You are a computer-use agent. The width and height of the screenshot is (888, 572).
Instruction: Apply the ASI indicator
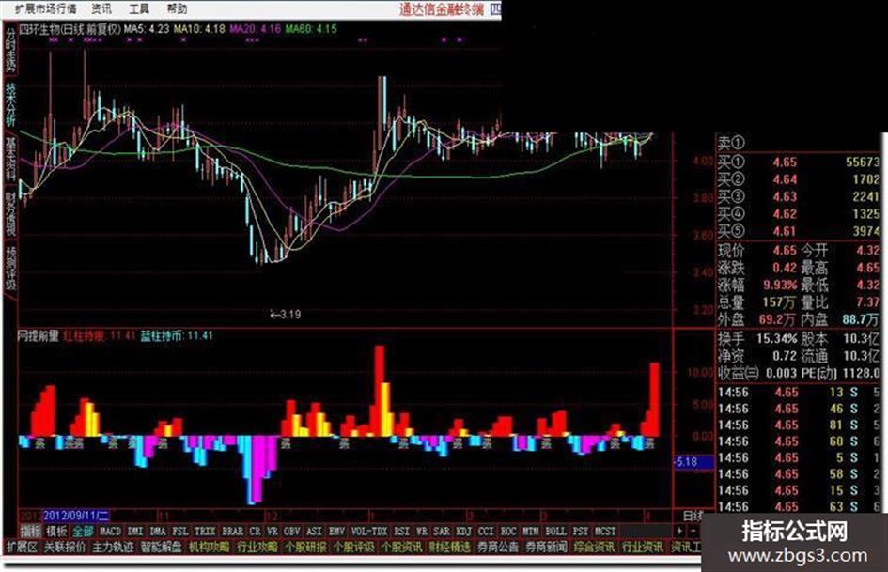[314, 532]
